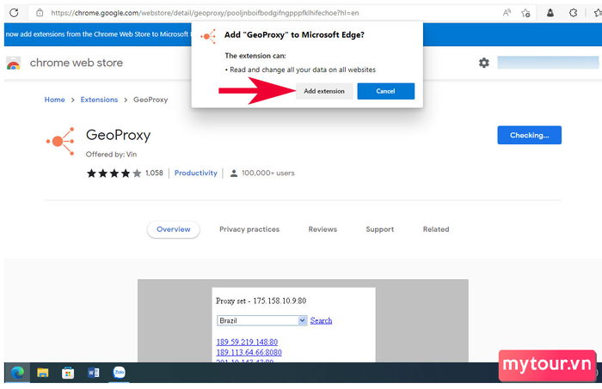Click the lock icon in address bar
Image resolution: width=602 pixels, height=389 pixels.
pyautogui.click(x=40, y=13)
